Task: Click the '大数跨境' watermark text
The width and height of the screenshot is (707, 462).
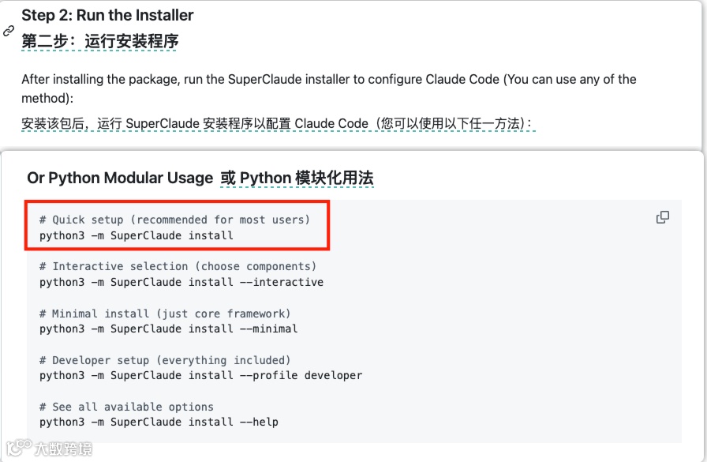Action: click(x=63, y=449)
